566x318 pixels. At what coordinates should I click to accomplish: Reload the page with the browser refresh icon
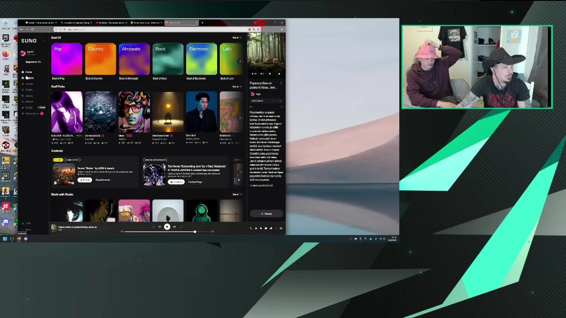tap(32, 29)
